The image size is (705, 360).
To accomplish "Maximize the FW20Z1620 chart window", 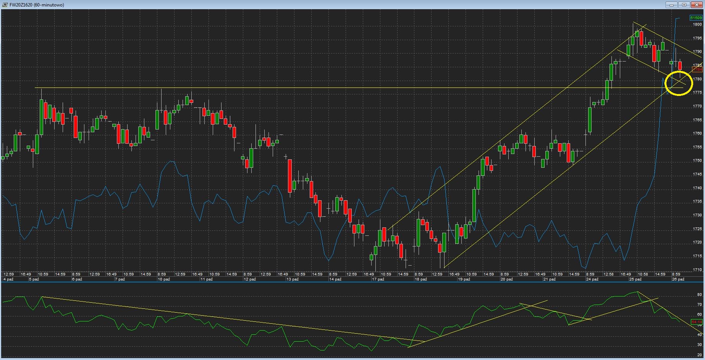I will pos(684,5).
